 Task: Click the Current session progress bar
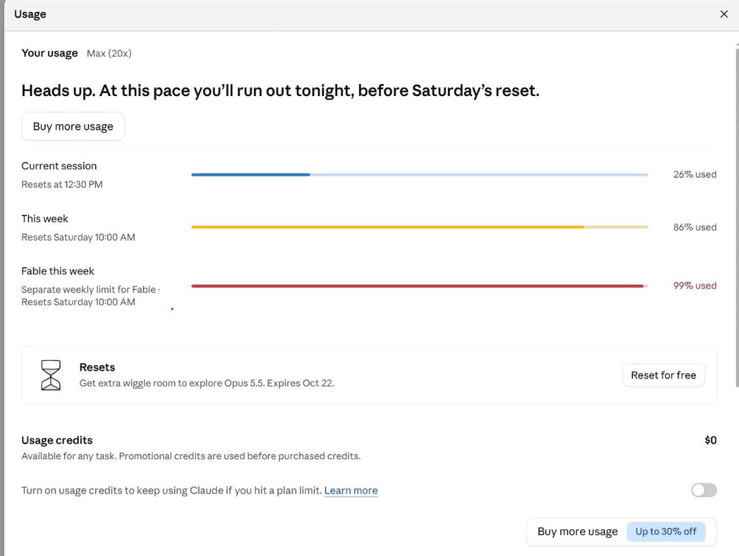(x=419, y=175)
